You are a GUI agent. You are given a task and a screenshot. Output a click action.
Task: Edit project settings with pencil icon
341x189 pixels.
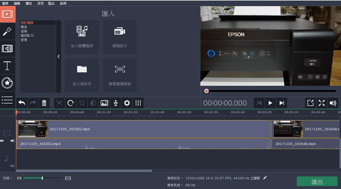[x=265, y=178]
